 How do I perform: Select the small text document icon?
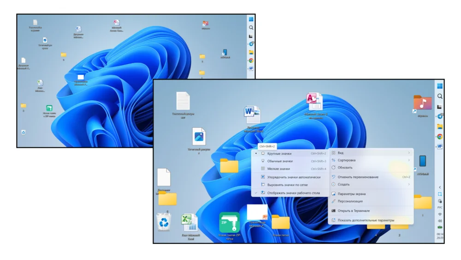click(35, 22)
